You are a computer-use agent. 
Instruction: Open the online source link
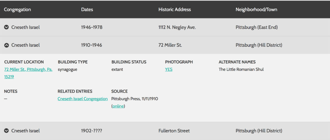118,106
